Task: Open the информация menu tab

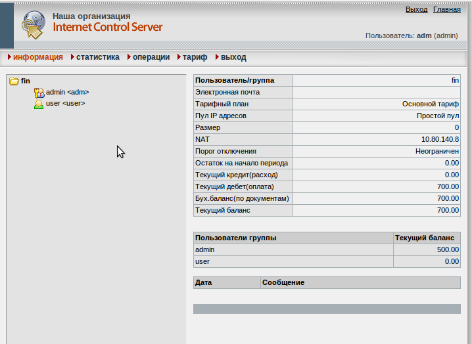Action: click(x=37, y=57)
